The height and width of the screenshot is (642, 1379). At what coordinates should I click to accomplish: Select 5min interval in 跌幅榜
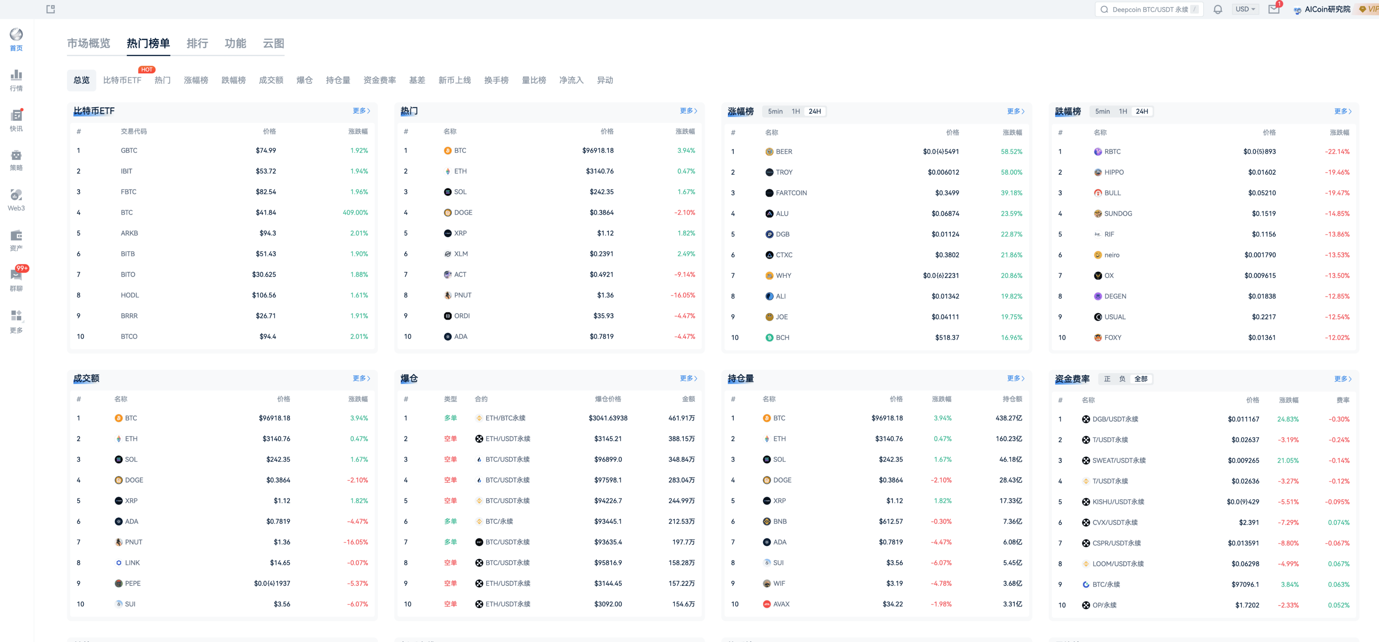coord(1102,112)
